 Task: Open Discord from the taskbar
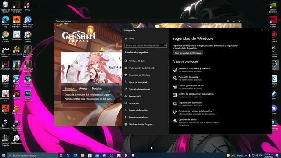click(x=104, y=155)
